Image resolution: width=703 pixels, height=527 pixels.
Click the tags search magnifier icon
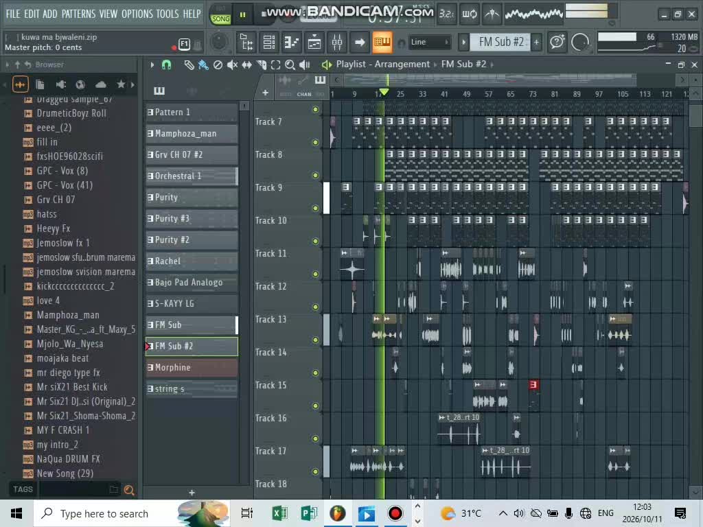129,490
